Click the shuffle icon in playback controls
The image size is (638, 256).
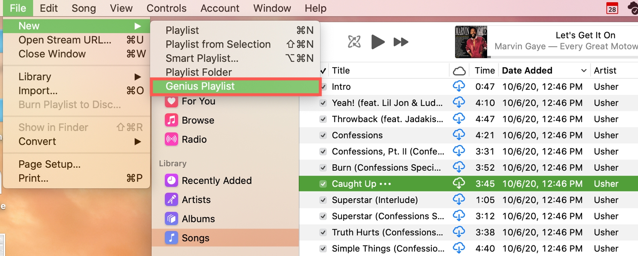[x=354, y=42]
